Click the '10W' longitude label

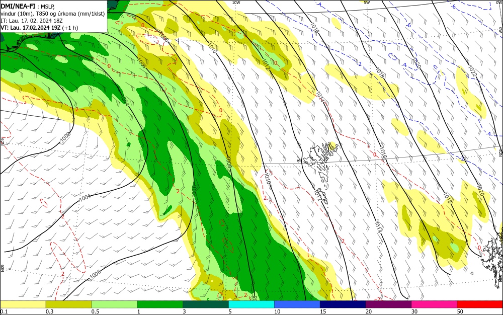point(236,2)
